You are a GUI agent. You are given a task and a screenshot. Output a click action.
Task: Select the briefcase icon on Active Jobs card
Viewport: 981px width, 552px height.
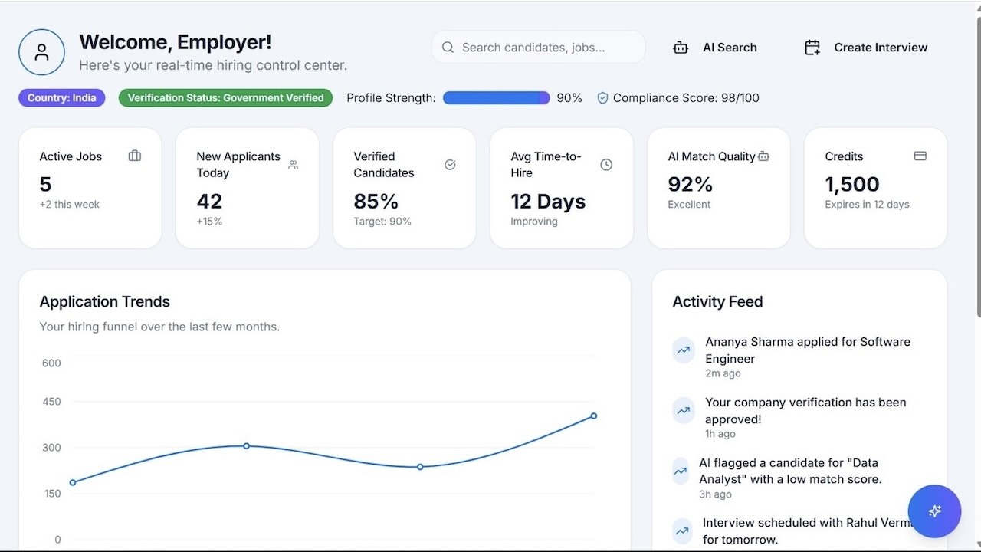pyautogui.click(x=135, y=155)
